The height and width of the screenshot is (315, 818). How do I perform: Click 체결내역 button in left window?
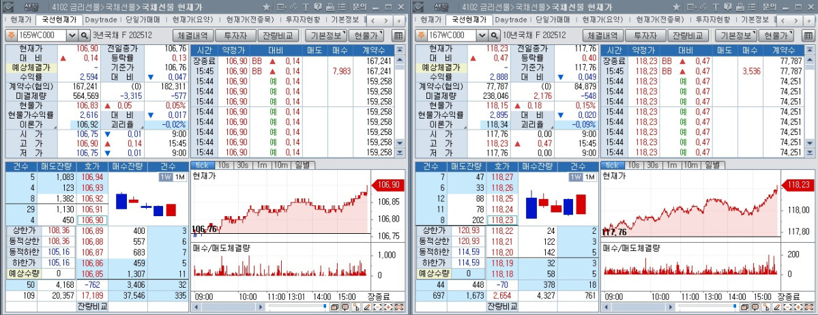tap(194, 36)
